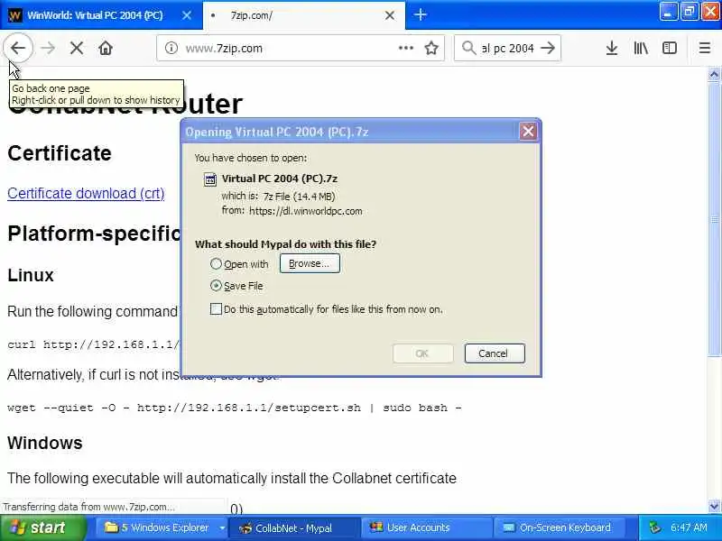Viewport: 722px width, 541px height.
Task: Bookmark this page with star icon
Action: point(431,48)
